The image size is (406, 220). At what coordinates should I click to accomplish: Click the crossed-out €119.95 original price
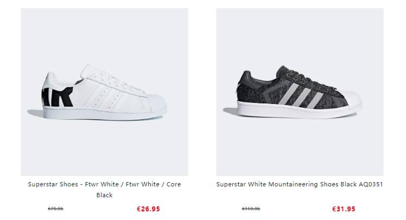coord(251,209)
